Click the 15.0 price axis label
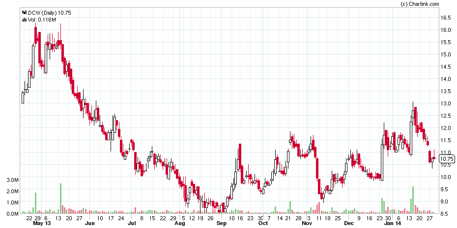The image size is (457, 228). [445, 54]
